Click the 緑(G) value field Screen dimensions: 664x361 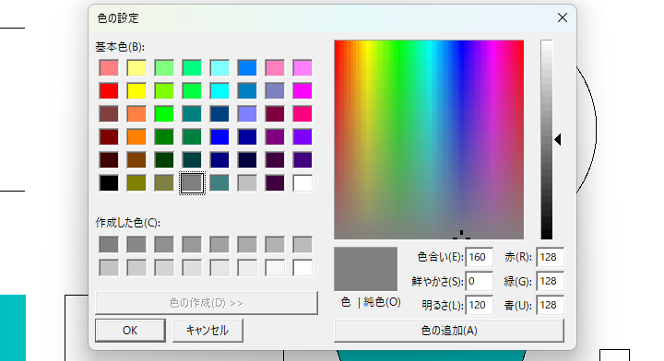pyautogui.click(x=550, y=281)
